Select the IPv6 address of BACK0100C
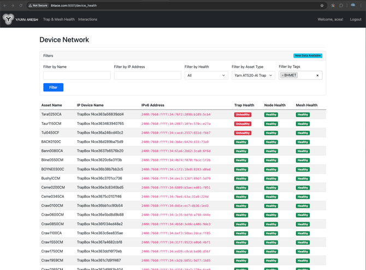The image size is (366, 270). pyautogui.click(x=175, y=142)
